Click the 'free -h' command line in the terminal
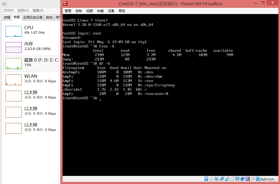 (88, 46)
